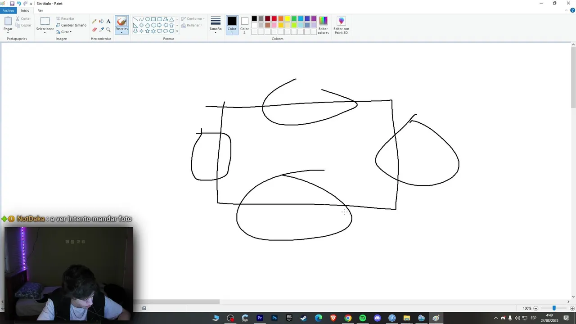Click the Recortar crop button
The width and height of the screenshot is (576, 324).
click(x=65, y=19)
